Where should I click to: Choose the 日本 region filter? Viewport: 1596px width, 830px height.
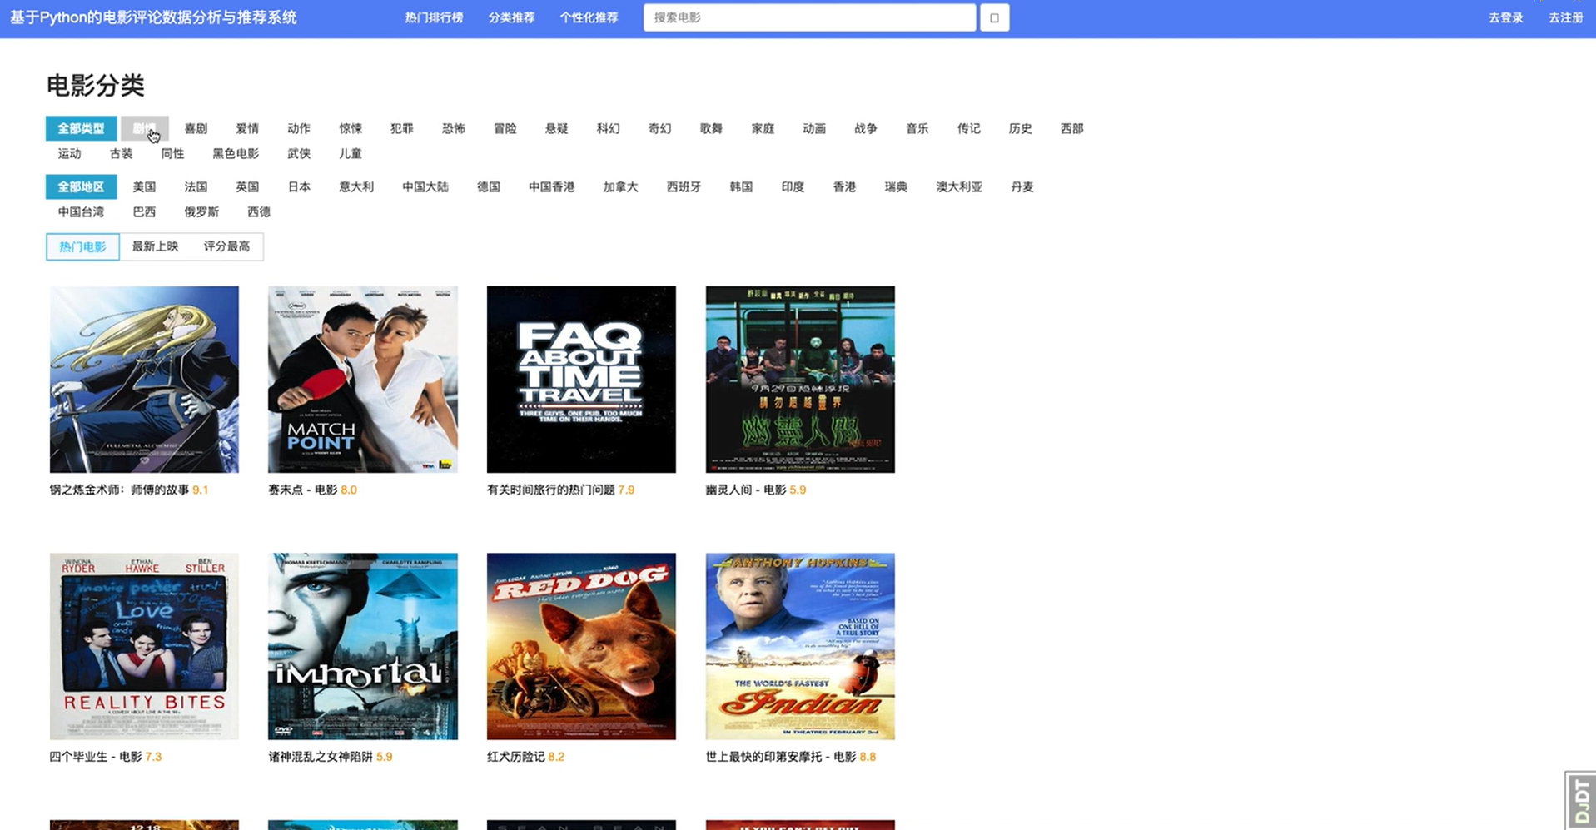(299, 186)
